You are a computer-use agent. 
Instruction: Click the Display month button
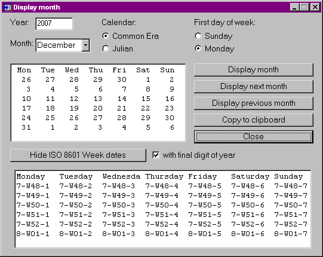[x=254, y=70]
